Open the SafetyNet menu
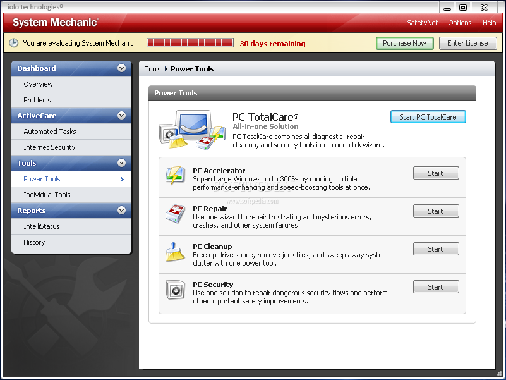The image size is (506, 380). click(x=422, y=23)
